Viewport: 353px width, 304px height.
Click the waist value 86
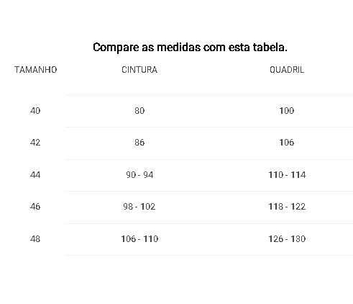(139, 143)
